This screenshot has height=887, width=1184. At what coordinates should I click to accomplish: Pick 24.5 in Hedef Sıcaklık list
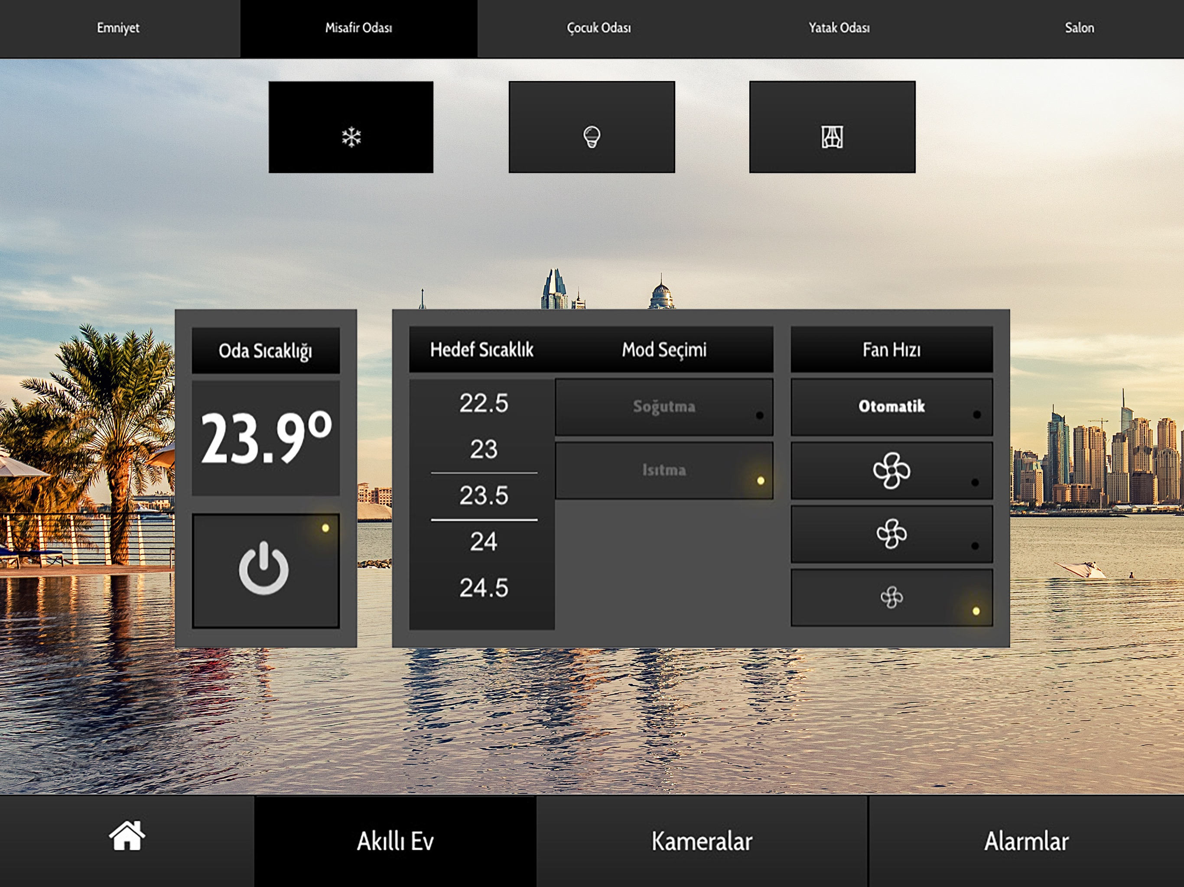(484, 588)
